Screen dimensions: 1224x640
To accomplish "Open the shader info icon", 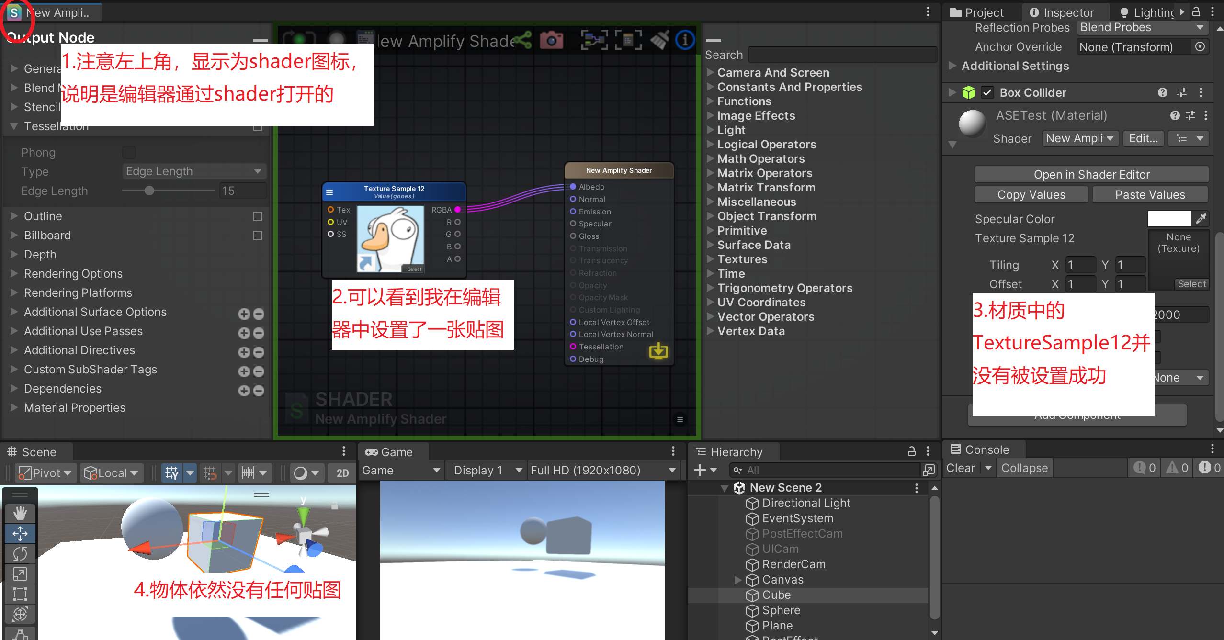I will (x=685, y=40).
